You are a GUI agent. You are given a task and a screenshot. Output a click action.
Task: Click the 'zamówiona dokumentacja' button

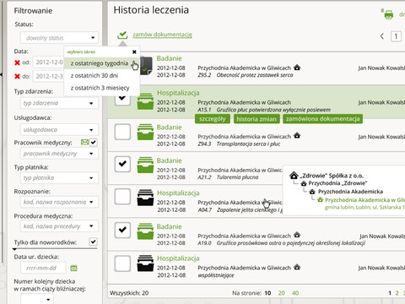tap(323, 119)
